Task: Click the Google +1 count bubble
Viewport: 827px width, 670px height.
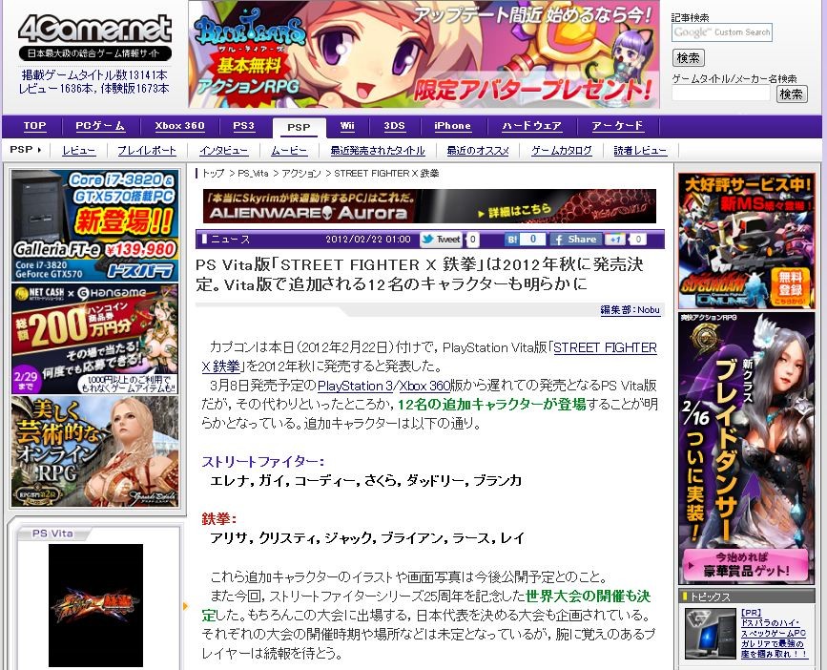Action: (x=638, y=240)
